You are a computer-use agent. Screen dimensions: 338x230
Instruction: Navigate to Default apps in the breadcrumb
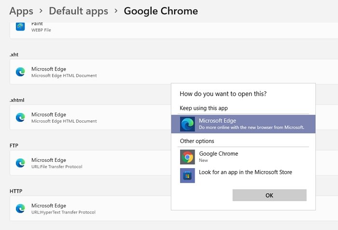point(79,11)
